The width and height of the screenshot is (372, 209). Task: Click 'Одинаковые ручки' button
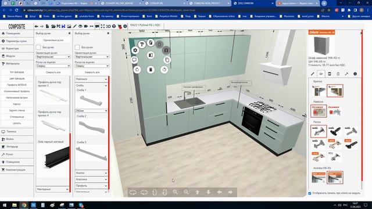pos(53,40)
